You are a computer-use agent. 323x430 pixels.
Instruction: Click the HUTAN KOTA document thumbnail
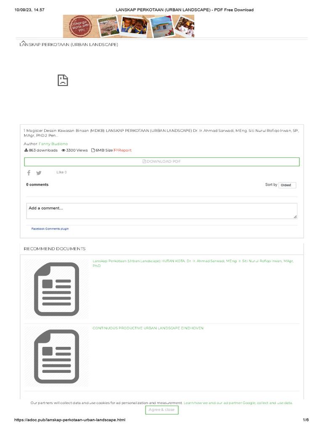[57, 289]
